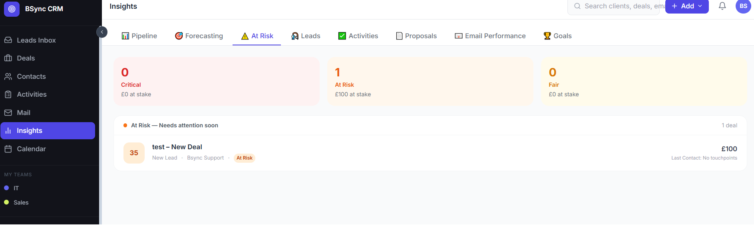Expand the Add dropdown button
The width and height of the screenshot is (754, 228).
(x=687, y=6)
